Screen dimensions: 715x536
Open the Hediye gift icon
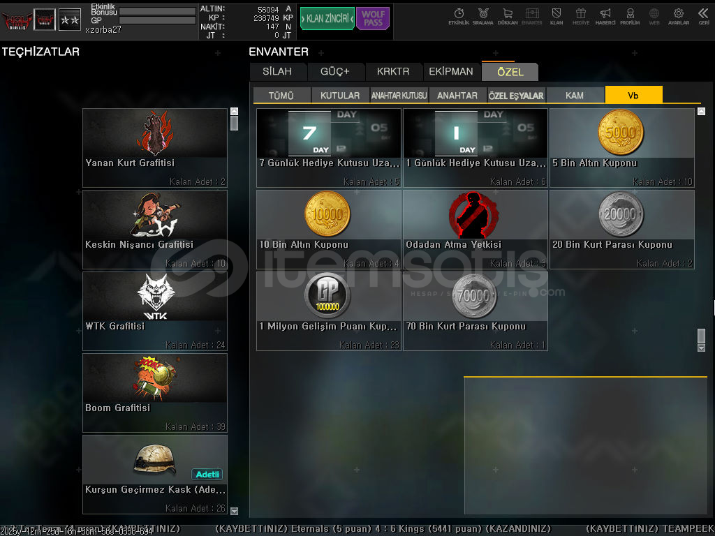click(x=581, y=17)
